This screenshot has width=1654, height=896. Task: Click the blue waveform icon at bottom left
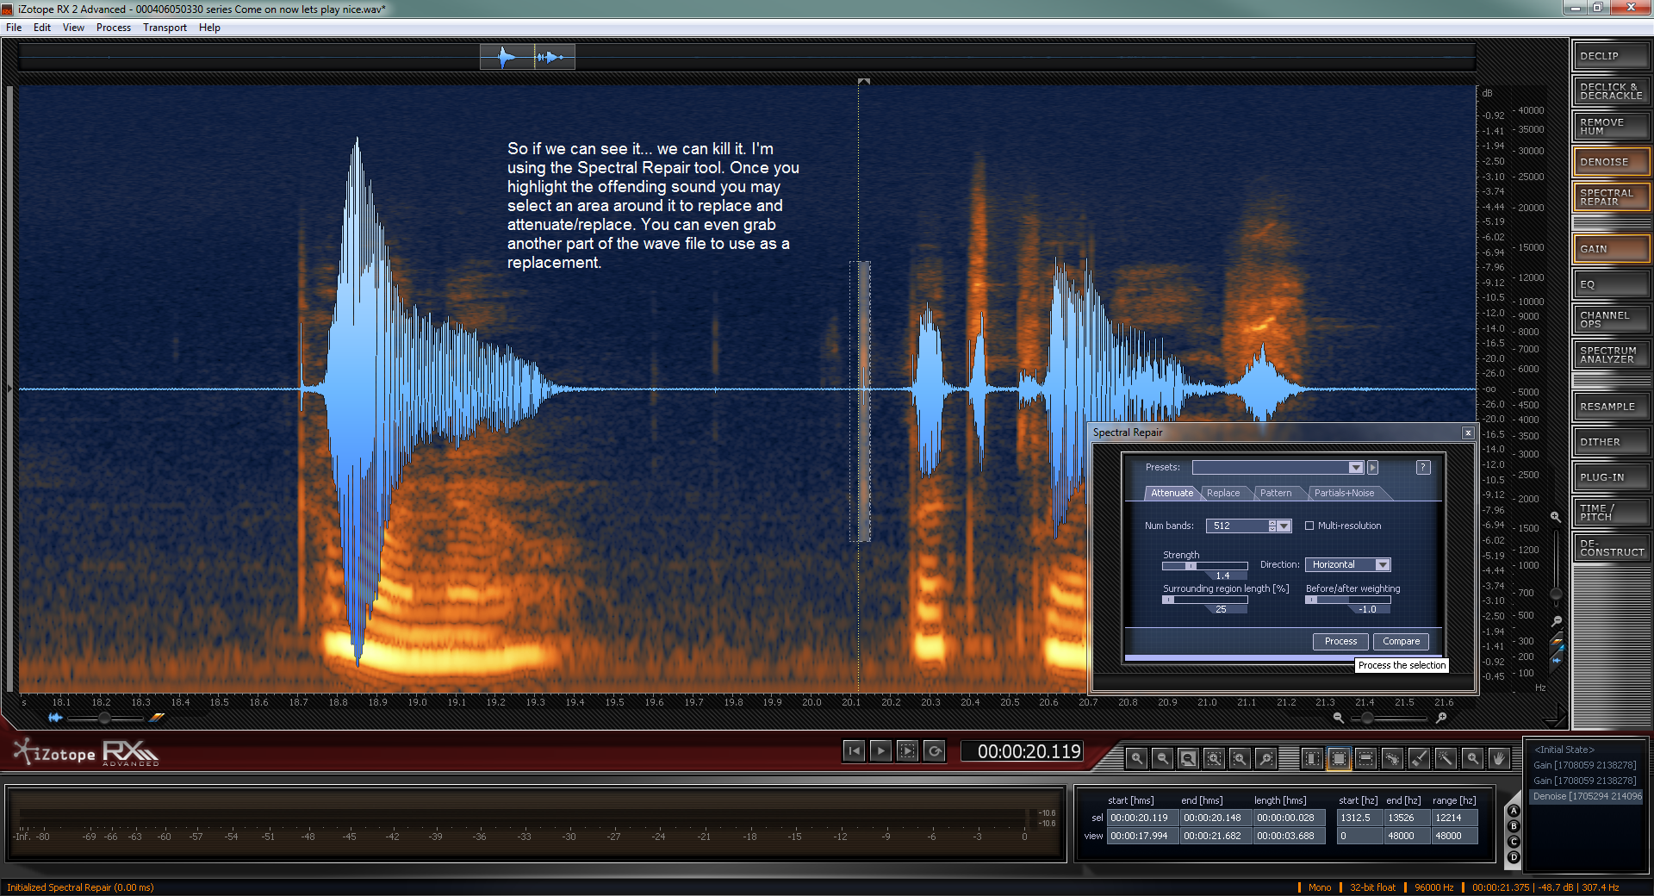[x=56, y=718]
